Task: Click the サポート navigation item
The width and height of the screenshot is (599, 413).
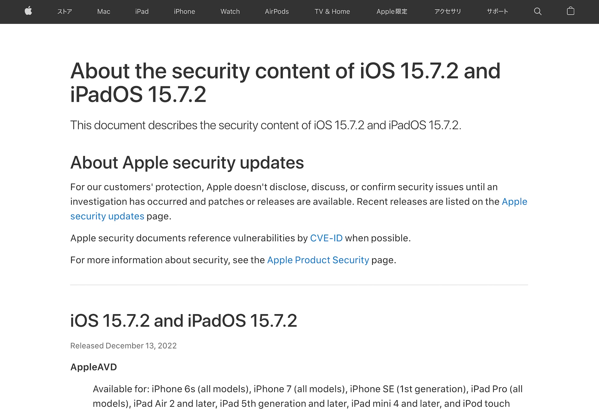Action: [497, 12]
